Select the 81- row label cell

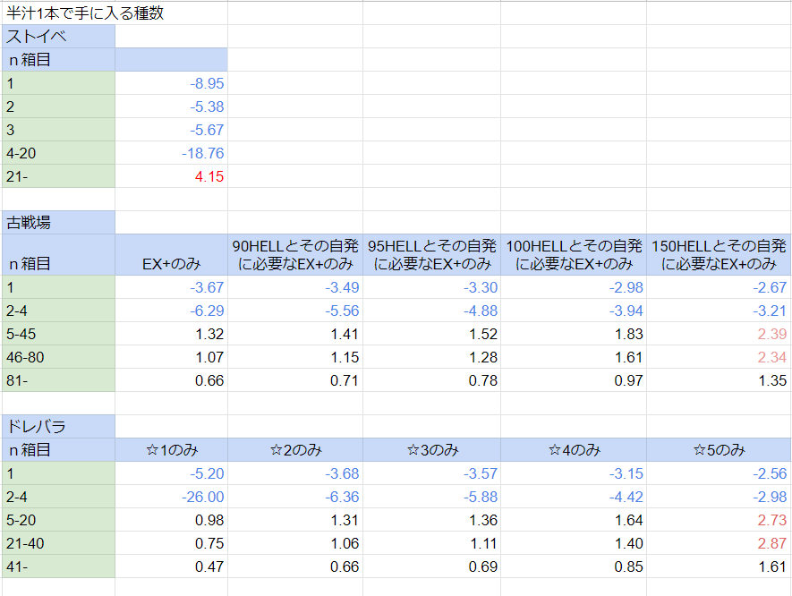point(58,379)
